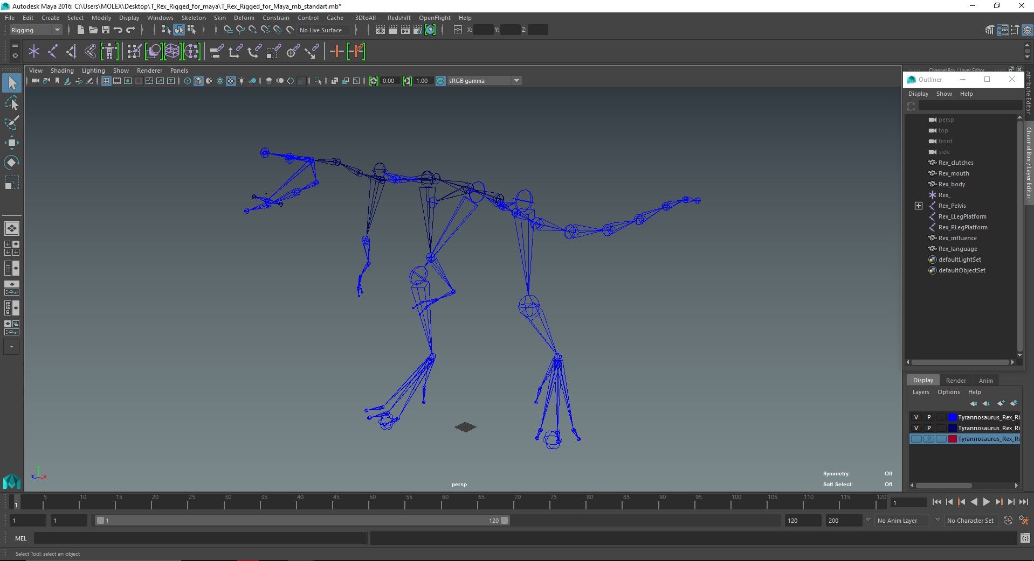Play animation forwards
The height and width of the screenshot is (561, 1034).
(986, 502)
